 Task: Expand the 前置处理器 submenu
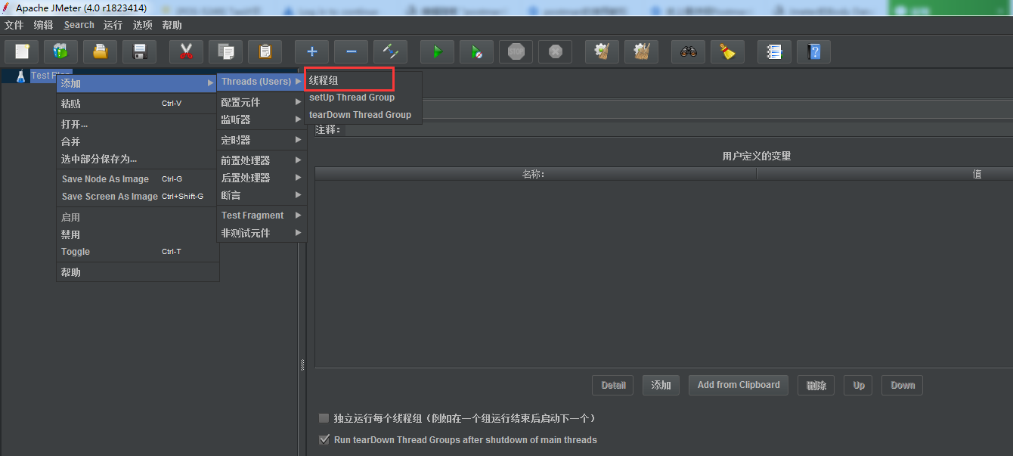click(262, 160)
